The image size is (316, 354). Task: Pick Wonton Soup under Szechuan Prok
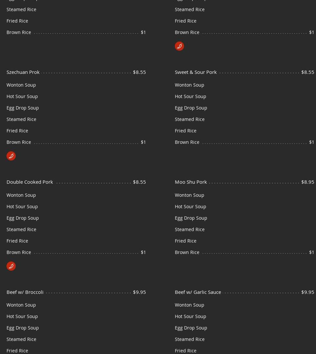pyautogui.click(x=21, y=85)
